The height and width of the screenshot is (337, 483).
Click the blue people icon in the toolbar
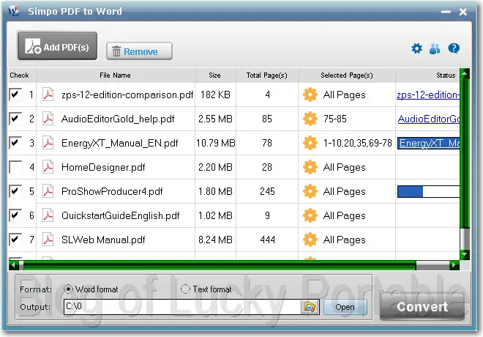click(435, 48)
